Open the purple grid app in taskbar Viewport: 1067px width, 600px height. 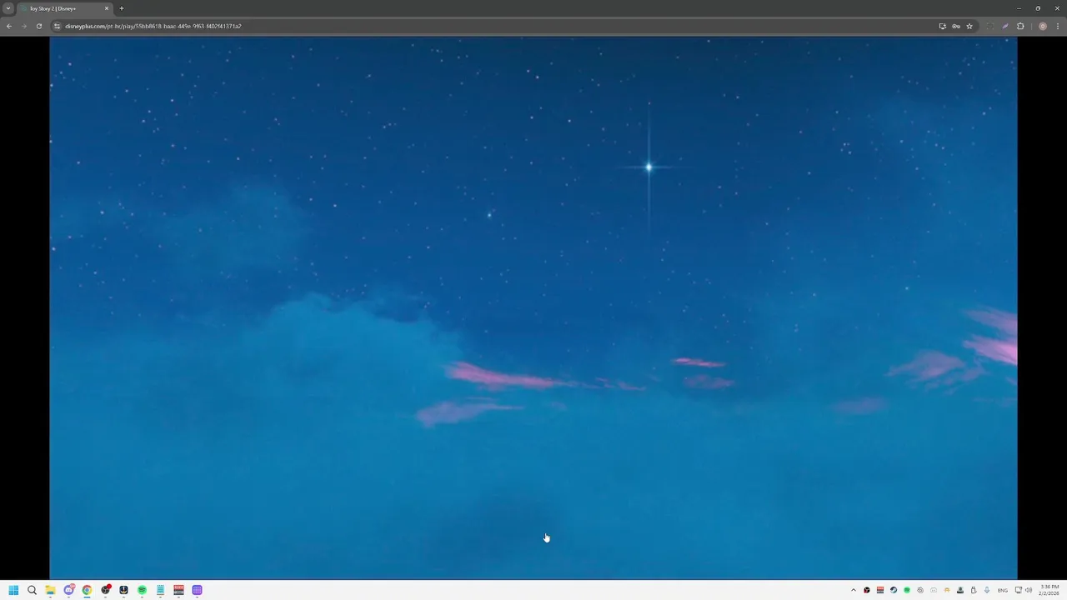click(x=197, y=590)
